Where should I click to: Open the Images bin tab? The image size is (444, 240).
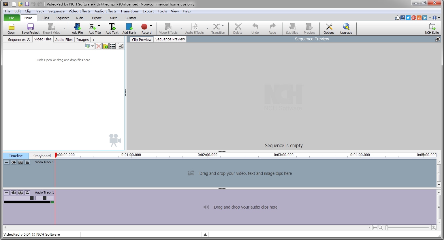point(82,40)
